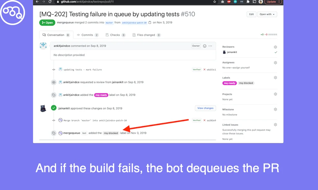This screenshot has height=190, width=318.
Task: Open the comment options ellipsis menu
Action: pos(210,46)
